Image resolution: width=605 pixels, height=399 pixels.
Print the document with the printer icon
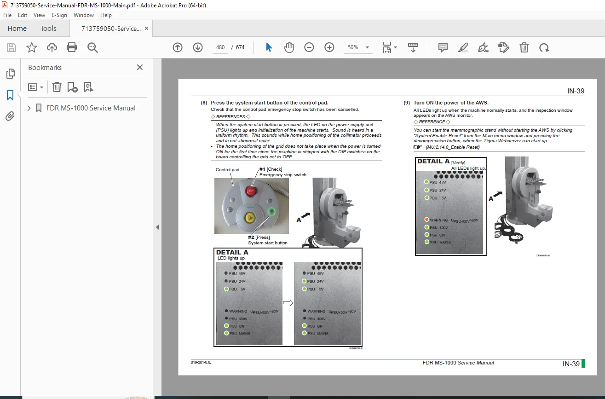point(72,47)
